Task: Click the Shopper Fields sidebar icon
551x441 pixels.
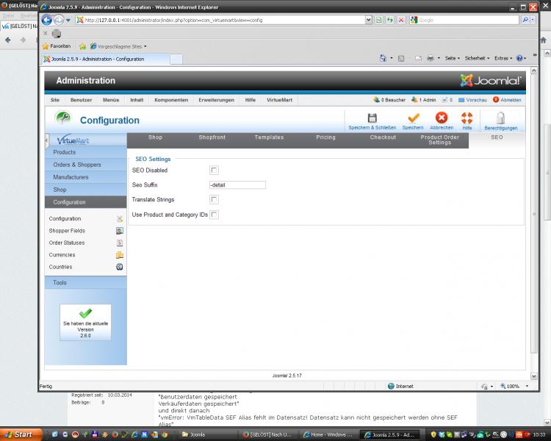Action: (120, 231)
